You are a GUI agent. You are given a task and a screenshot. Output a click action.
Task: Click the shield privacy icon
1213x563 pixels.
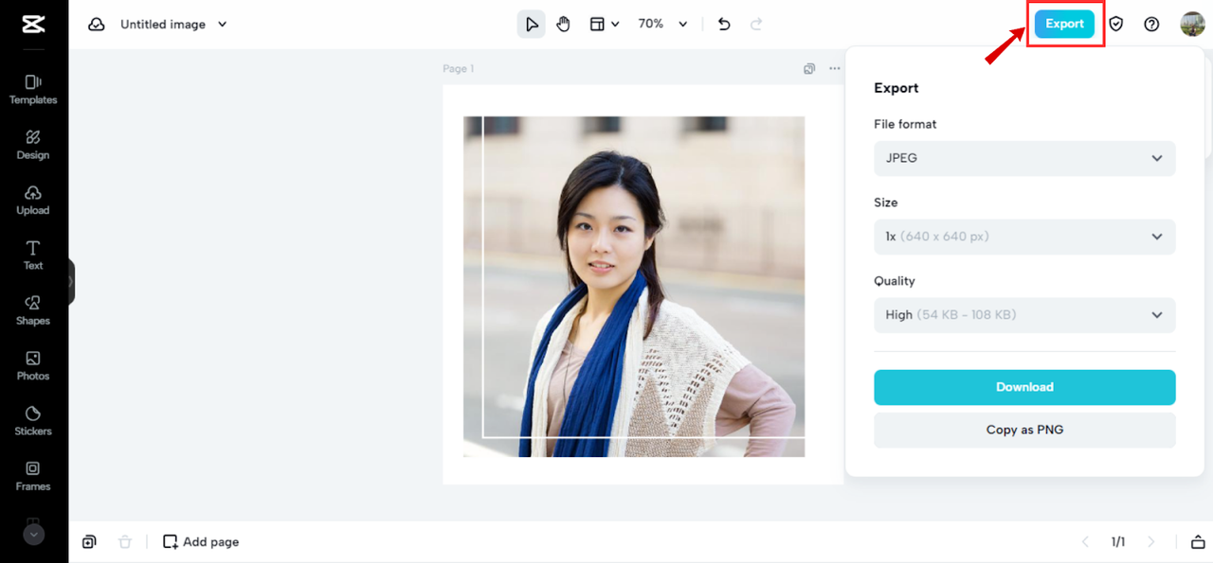tap(1116, 25)
